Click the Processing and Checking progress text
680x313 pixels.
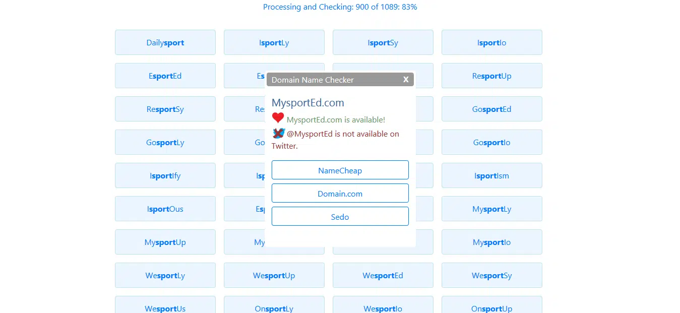pyautogui.click(x=340, y=7)
